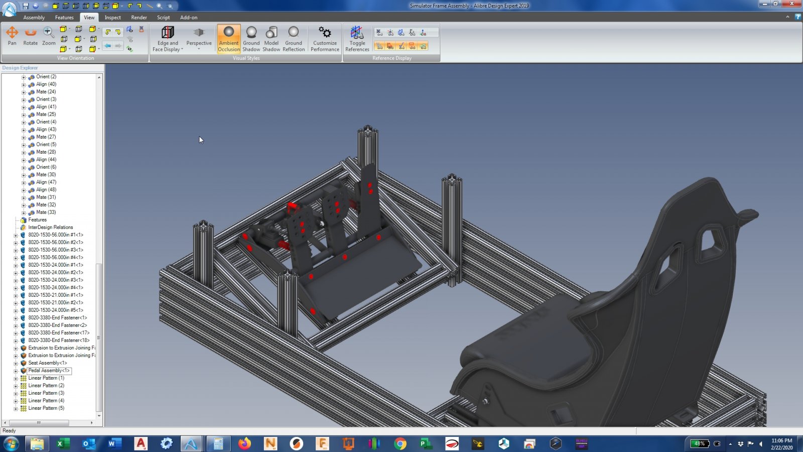Toggle Ground Shadow visual style
The image size is (803, 452).
[251, 39]
